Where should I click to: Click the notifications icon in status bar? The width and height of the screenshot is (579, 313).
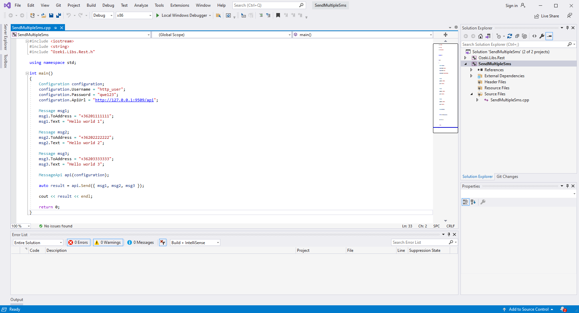[563, 309]
